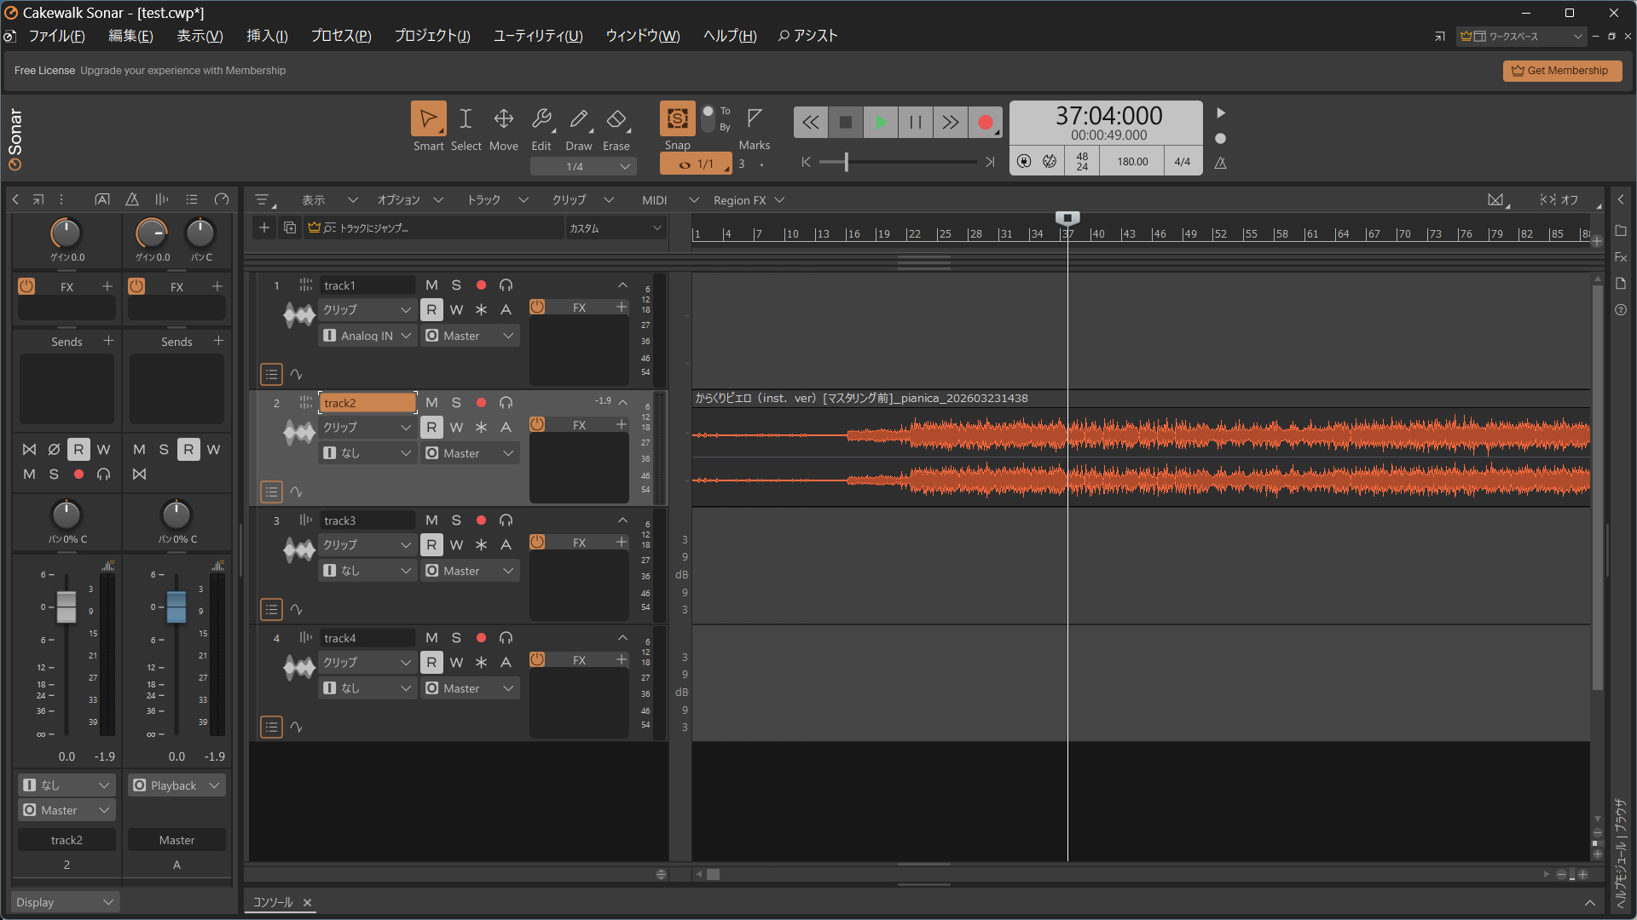This screenshot has height=920, width=1637.
Task: Click the duplicate track icon
Action: (290, 227)
